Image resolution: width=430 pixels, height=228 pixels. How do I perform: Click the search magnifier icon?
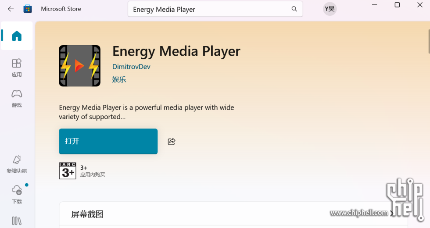pos(294,9)
